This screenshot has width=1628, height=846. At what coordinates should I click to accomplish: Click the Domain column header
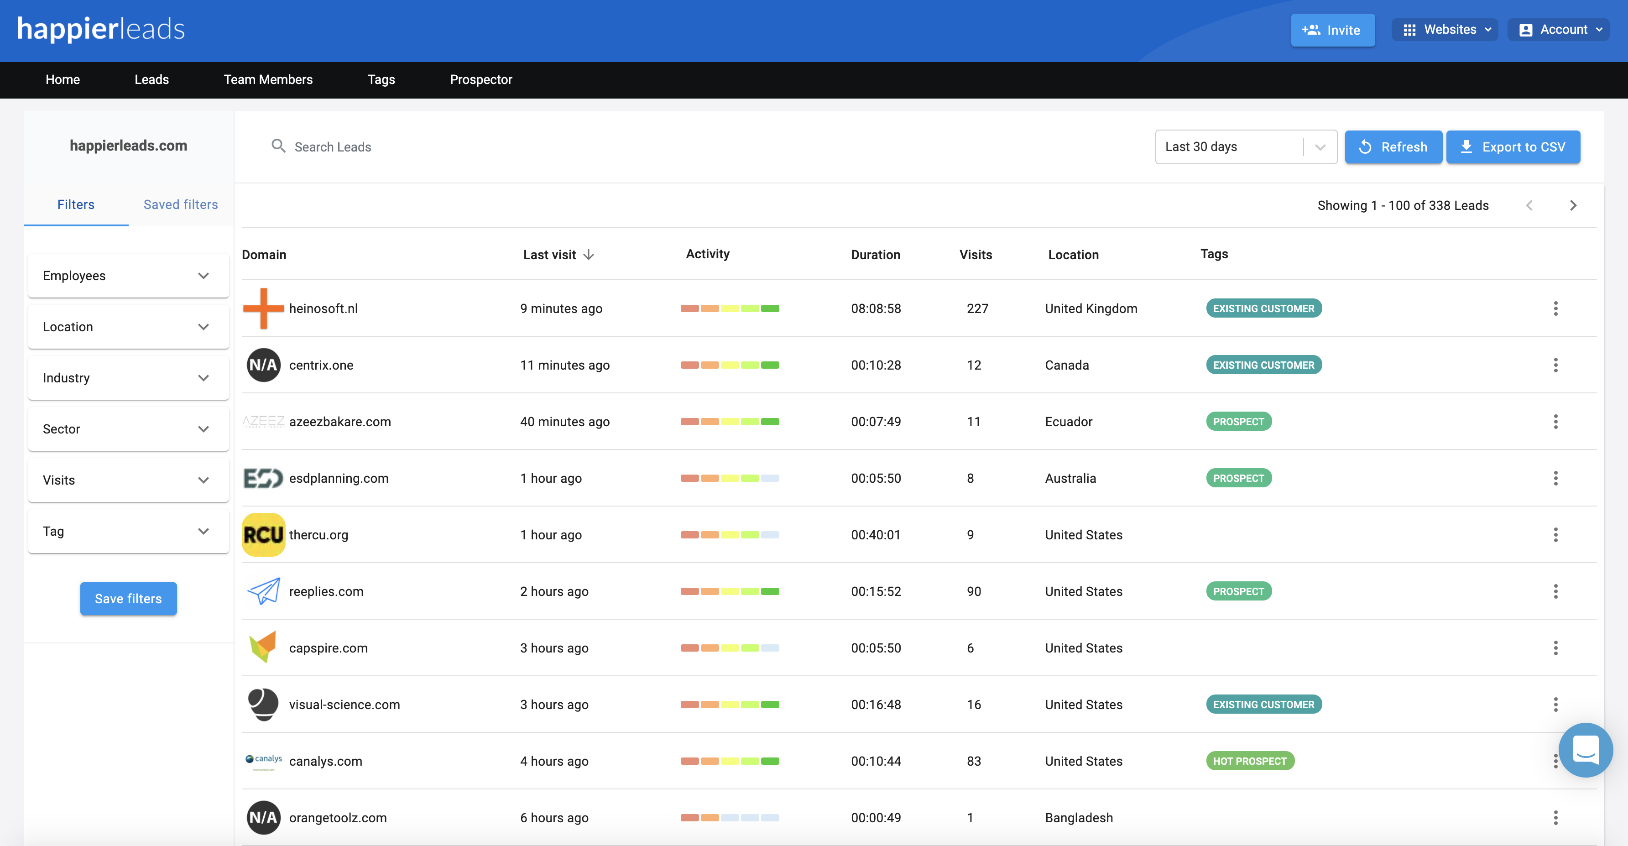click(x=264, y=255)
